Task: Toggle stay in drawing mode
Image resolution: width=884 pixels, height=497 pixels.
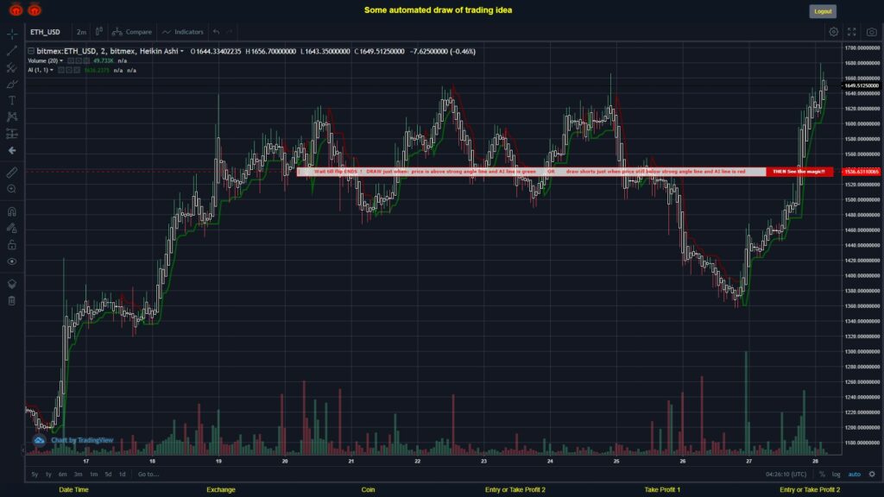Action: [x=12, y=228]
